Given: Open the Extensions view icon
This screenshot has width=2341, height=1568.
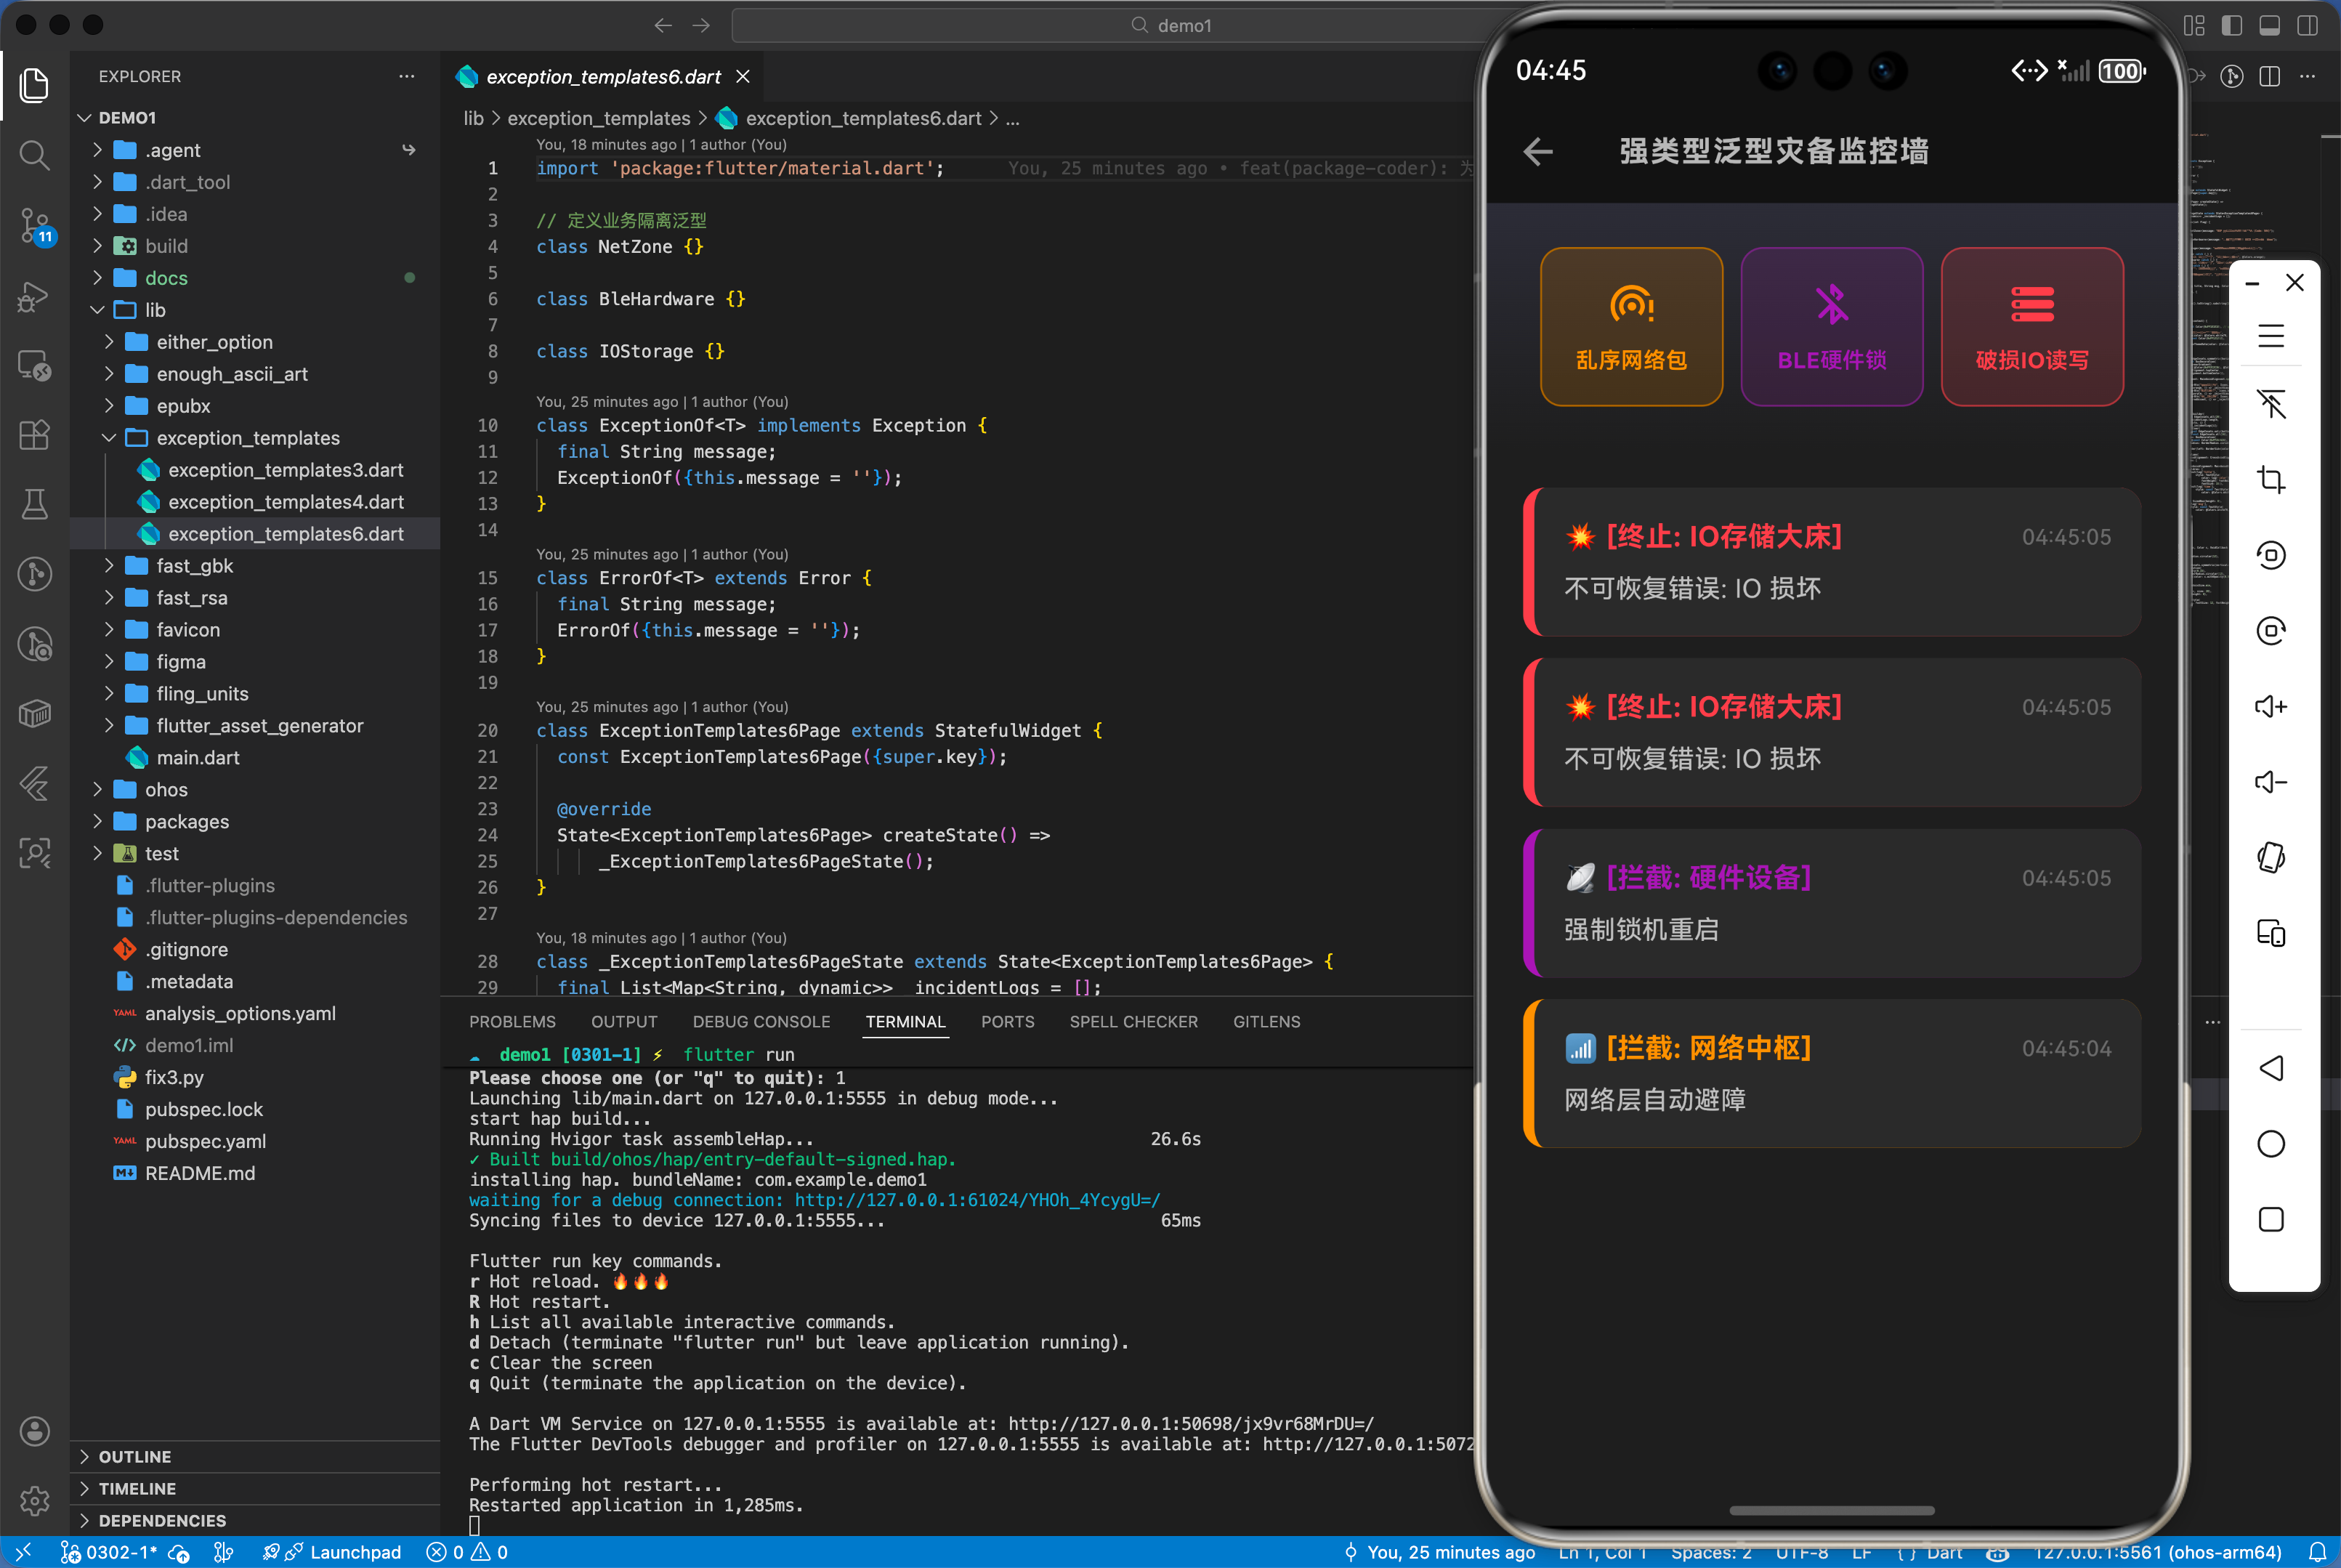Looking at the screenshot, I should click(34, 435).
